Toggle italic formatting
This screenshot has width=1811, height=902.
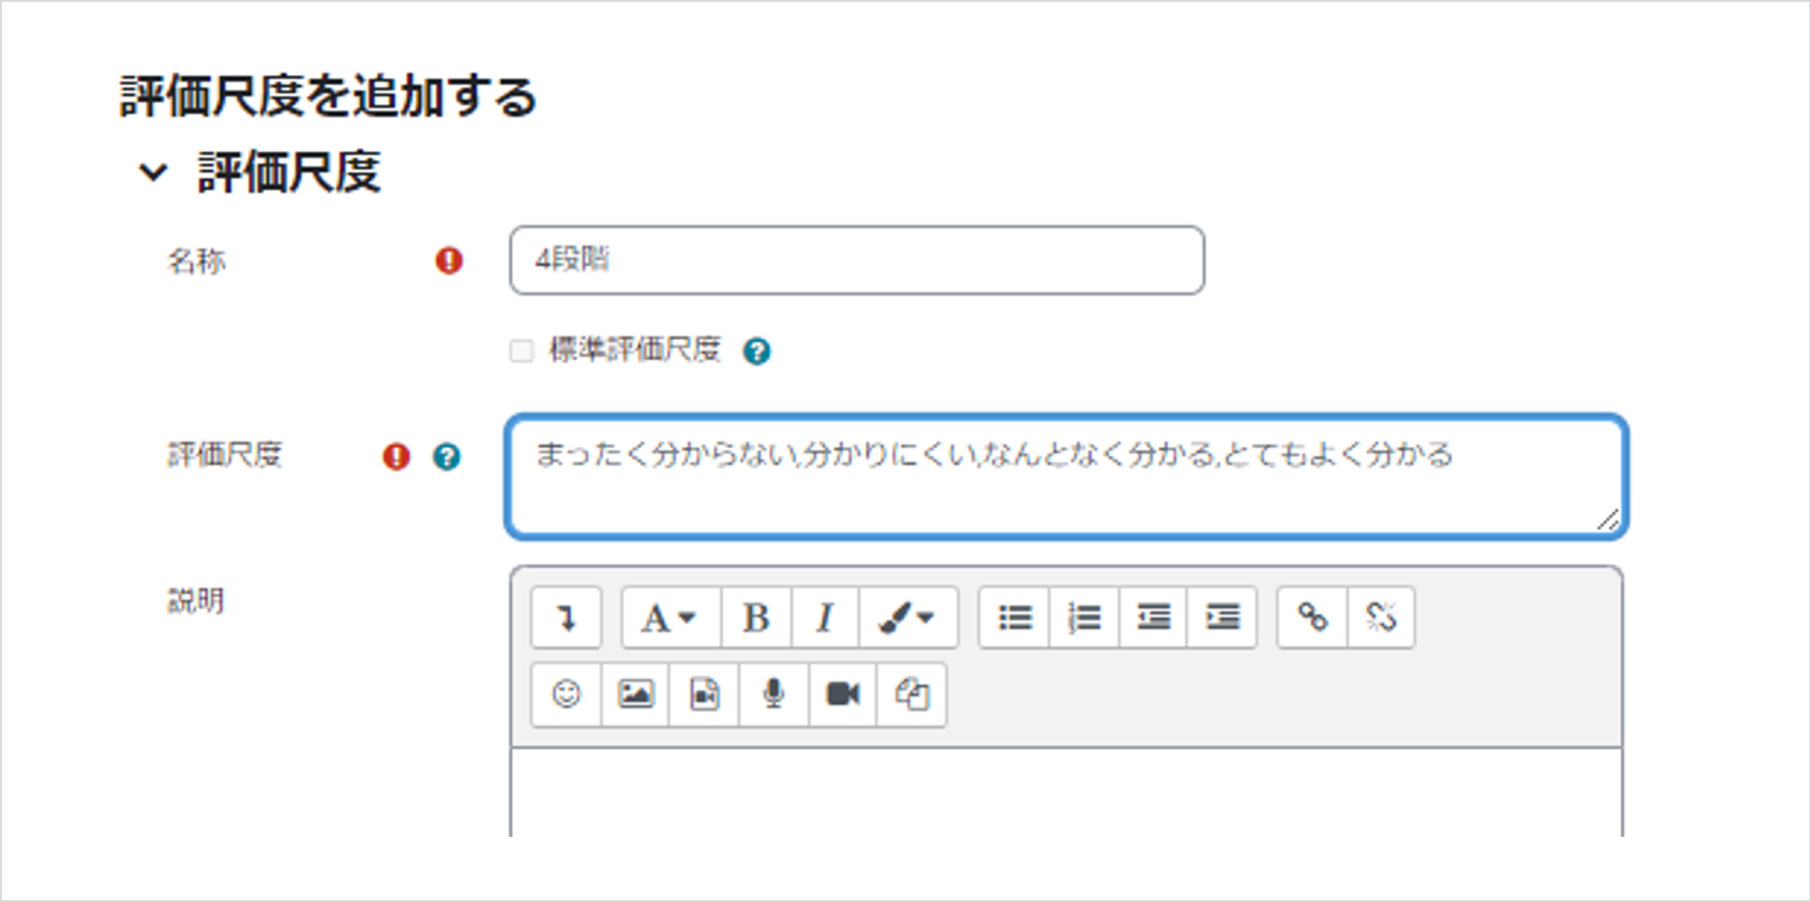[825, 618]
